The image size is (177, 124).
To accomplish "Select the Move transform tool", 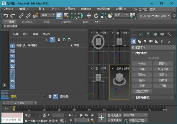I will tap(89, 15).
